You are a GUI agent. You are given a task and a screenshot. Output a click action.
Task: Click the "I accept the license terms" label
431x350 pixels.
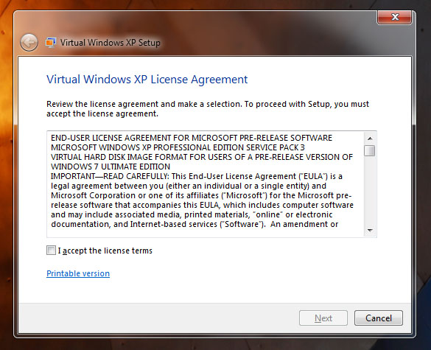tap(105, 251)
